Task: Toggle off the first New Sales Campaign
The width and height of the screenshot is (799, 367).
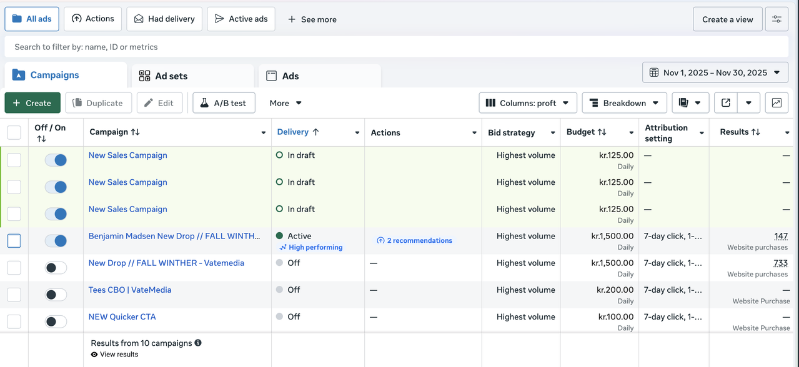Action: coord(56,160)
